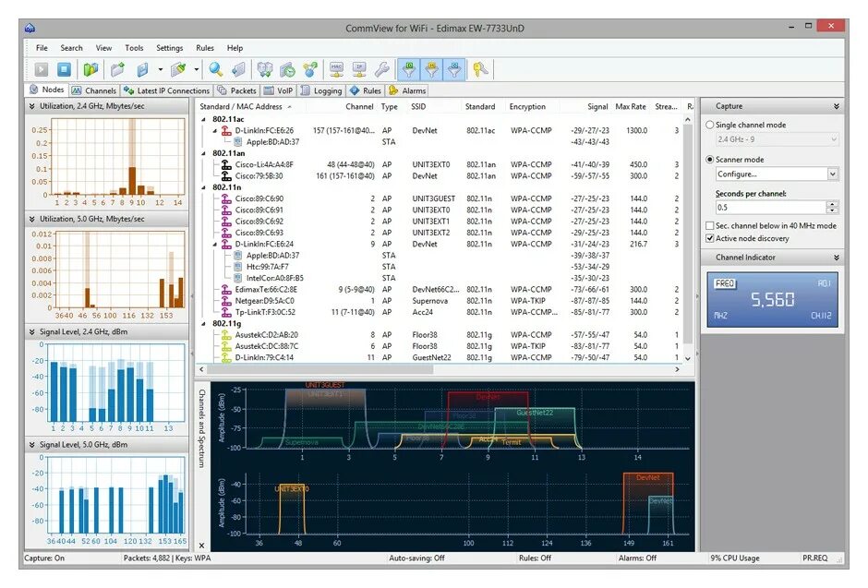Click the node list vertical scrollbar thumb
868x588 pixels.
click(688, 233)
